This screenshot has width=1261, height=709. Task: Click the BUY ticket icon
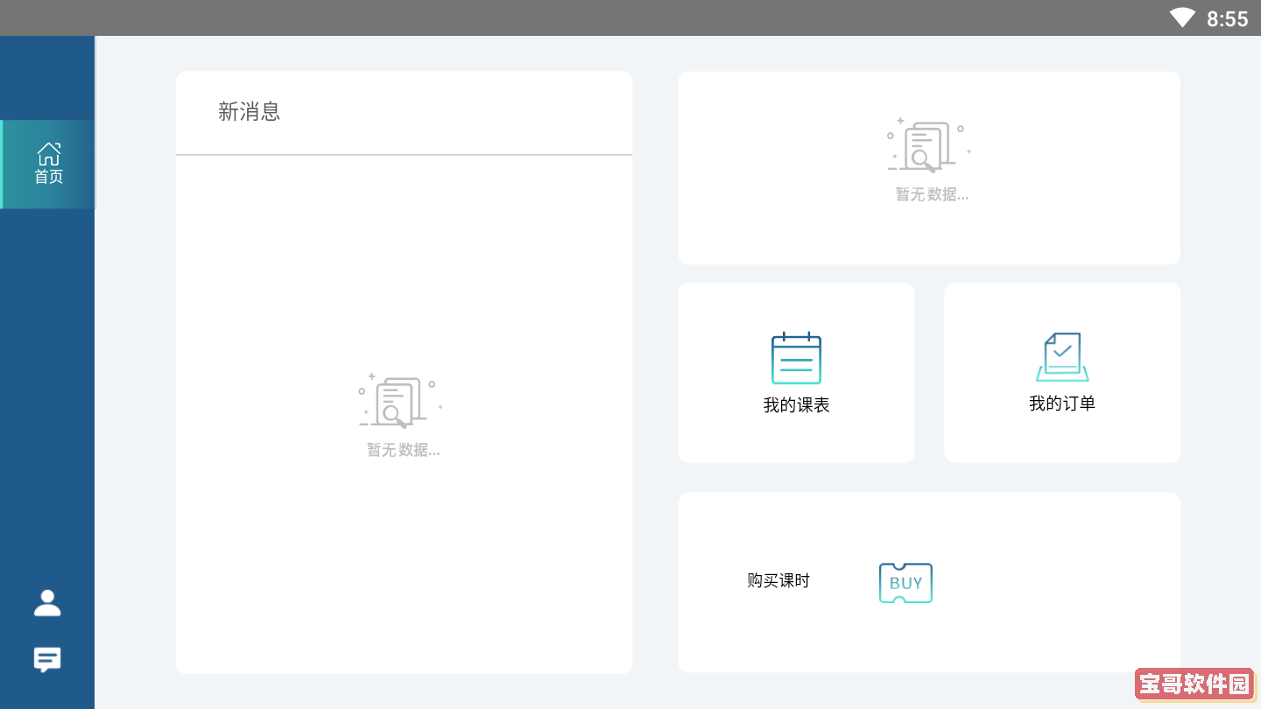coord(905,583)
